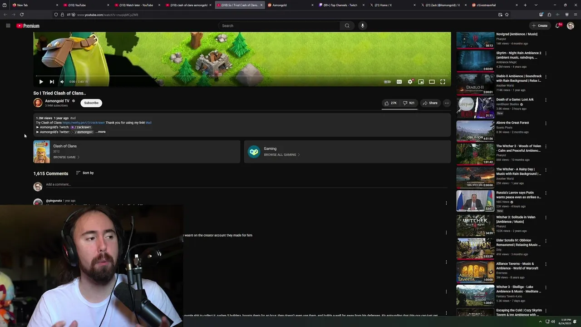Viewport: 581px width, 327px height.
Task: Share the video
Action: [x=430, y=103]
